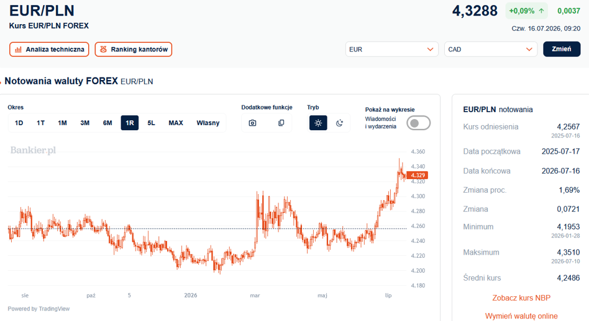This screenshot has height=321, width=589.
Task: Take chart screenshot with camera icon
Action: (252, 123)
